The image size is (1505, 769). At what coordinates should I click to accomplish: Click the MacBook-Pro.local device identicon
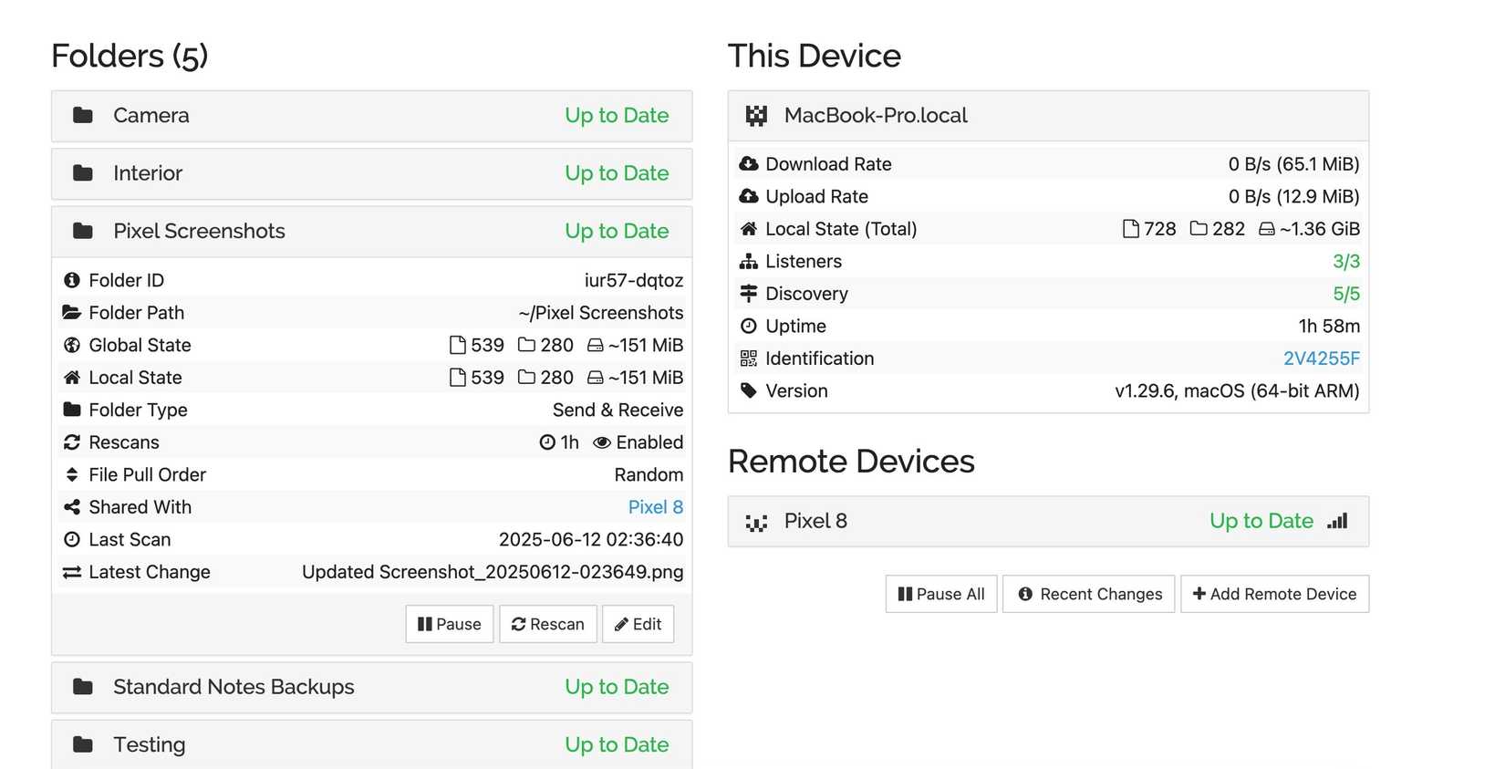coord(756,116)
